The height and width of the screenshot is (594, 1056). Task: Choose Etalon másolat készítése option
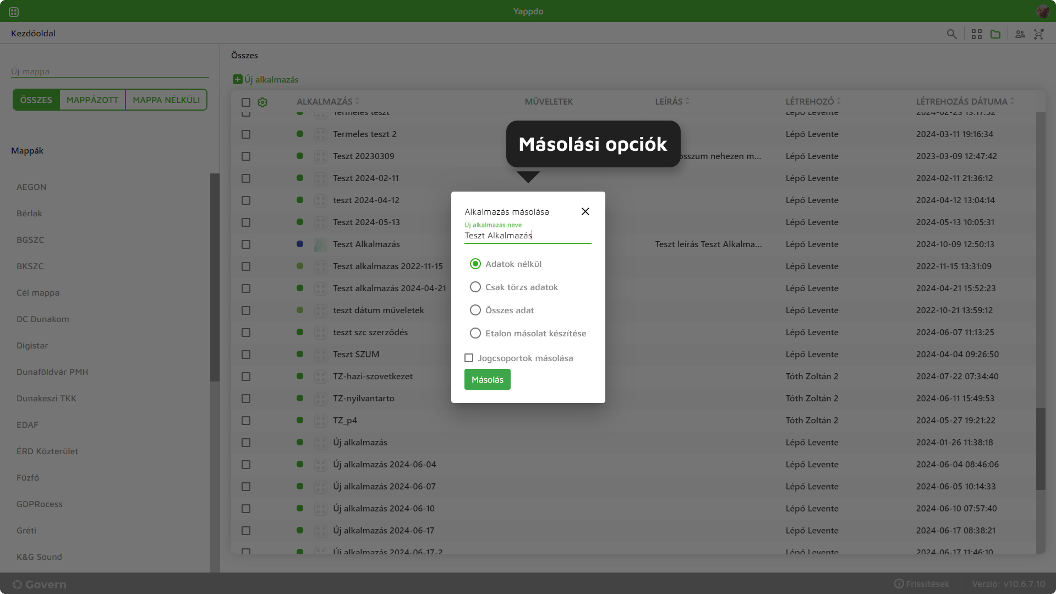475,333
